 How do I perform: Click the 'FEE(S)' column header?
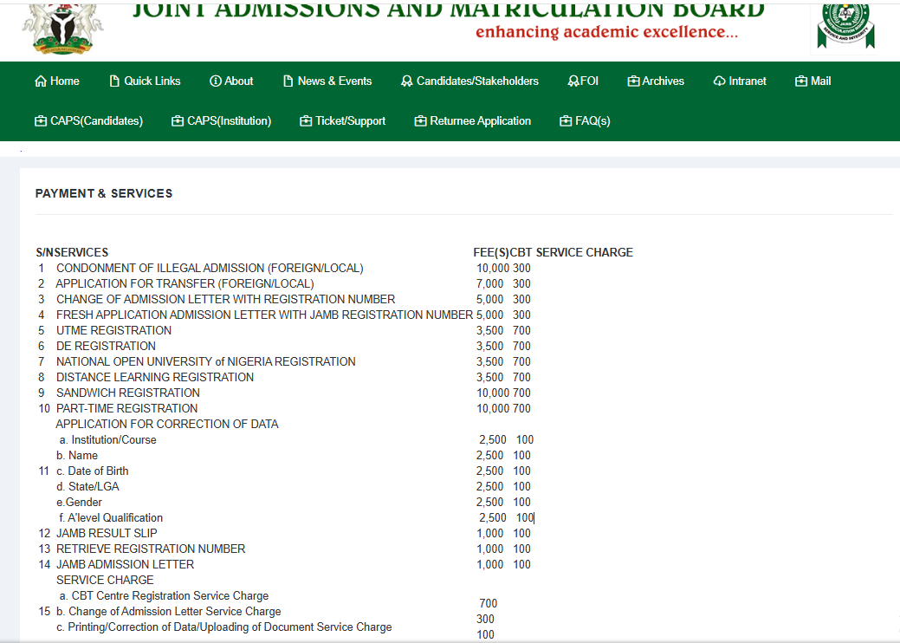pos(491,253)
